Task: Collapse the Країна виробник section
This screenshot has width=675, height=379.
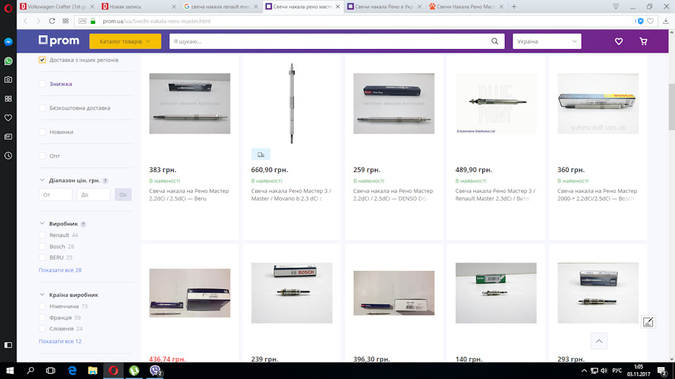Action: point(41,295)
